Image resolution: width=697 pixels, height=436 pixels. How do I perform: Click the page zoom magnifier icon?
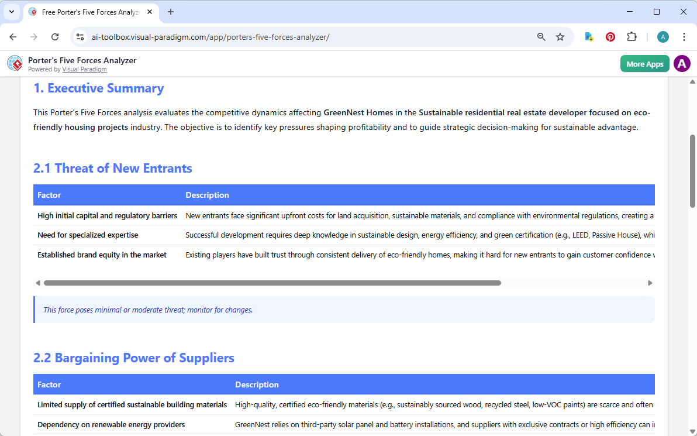click(x=541, y=36)
